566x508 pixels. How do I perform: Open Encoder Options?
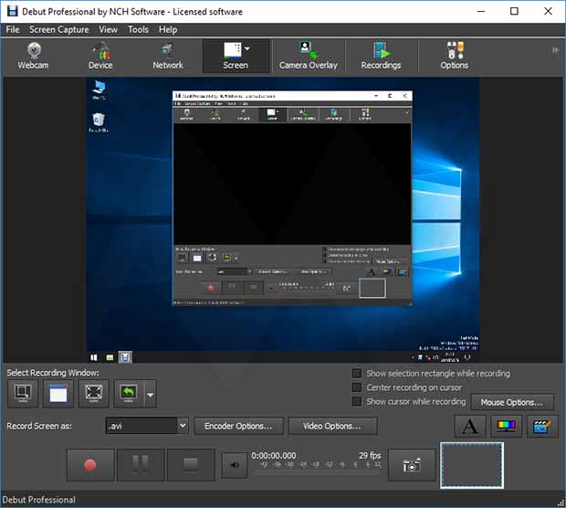(x=238, y=426)
